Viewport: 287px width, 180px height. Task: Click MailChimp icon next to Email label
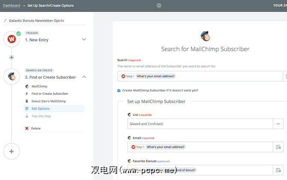[x=129, y=138]
